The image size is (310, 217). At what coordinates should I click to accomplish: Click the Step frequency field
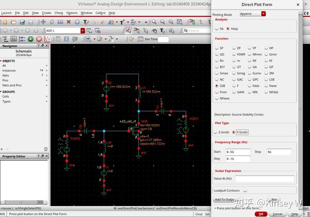pyautogui.click(x=238, y=159)
